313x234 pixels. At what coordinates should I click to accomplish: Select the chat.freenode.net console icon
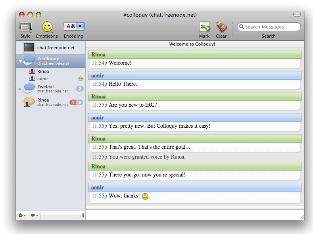coord(29,48)
